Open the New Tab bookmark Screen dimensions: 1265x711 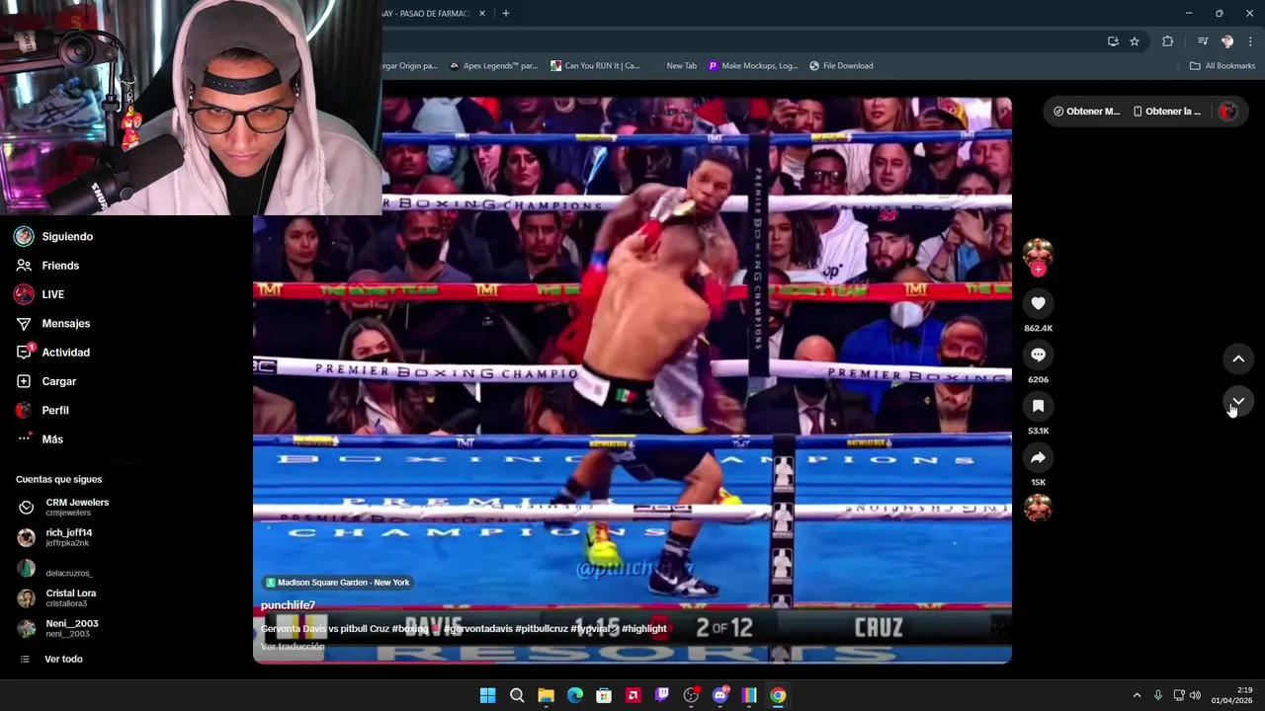tap(681, 66)
